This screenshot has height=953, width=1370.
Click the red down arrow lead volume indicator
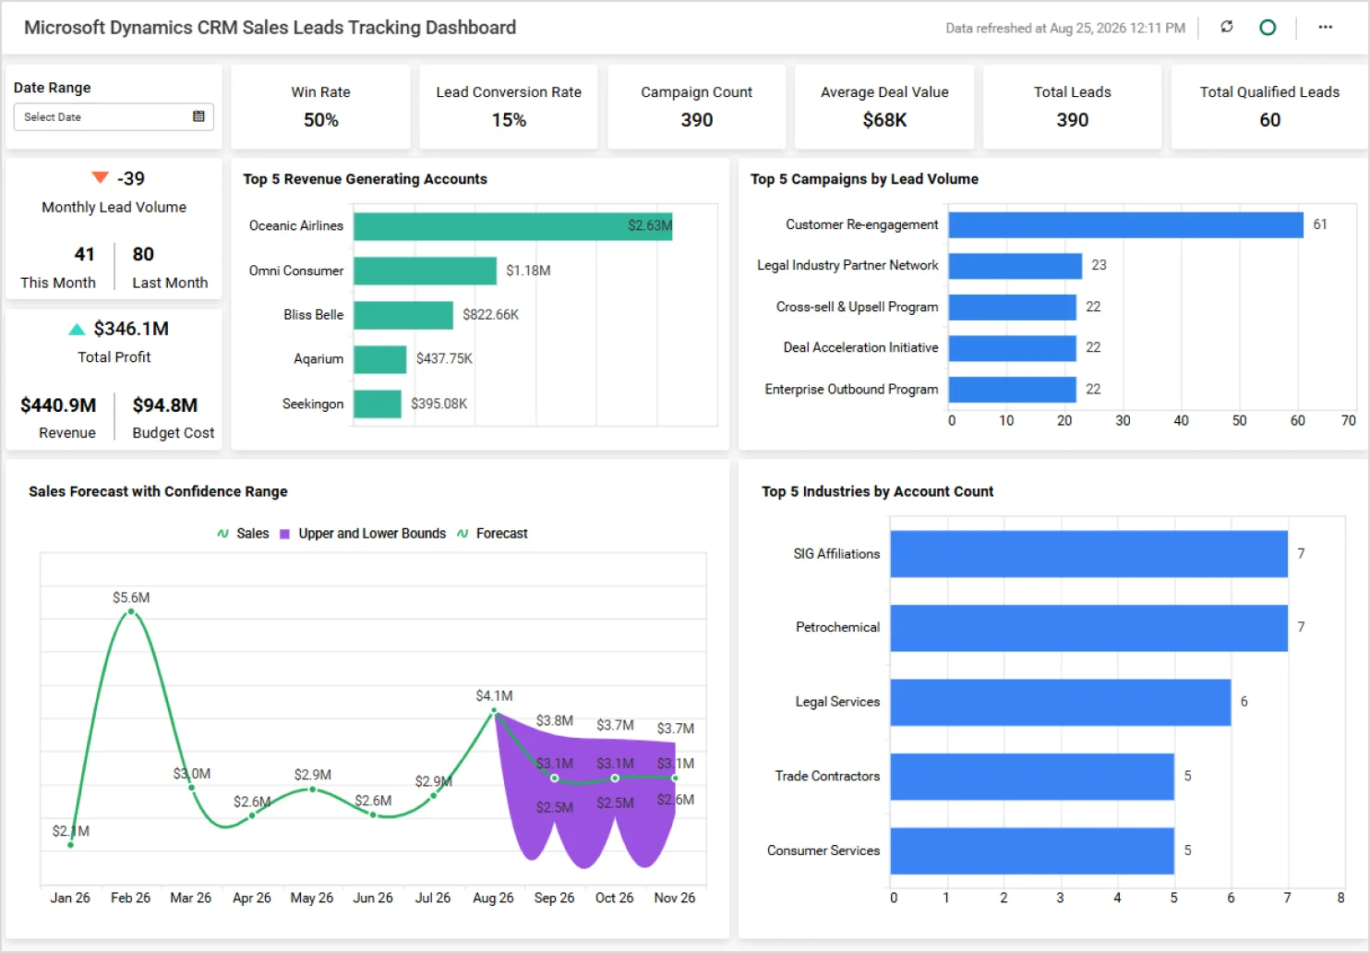[100, 177]
